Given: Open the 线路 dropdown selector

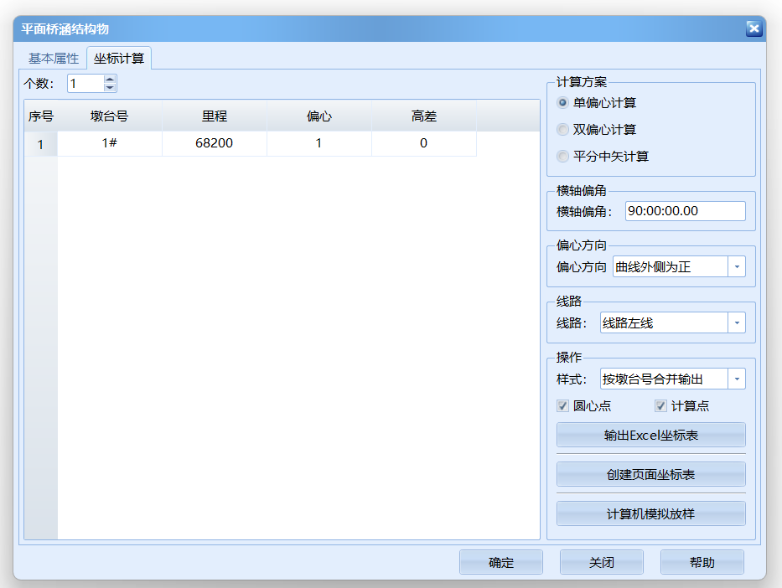Looking at the screenshot, I should [x=736, y=323].
